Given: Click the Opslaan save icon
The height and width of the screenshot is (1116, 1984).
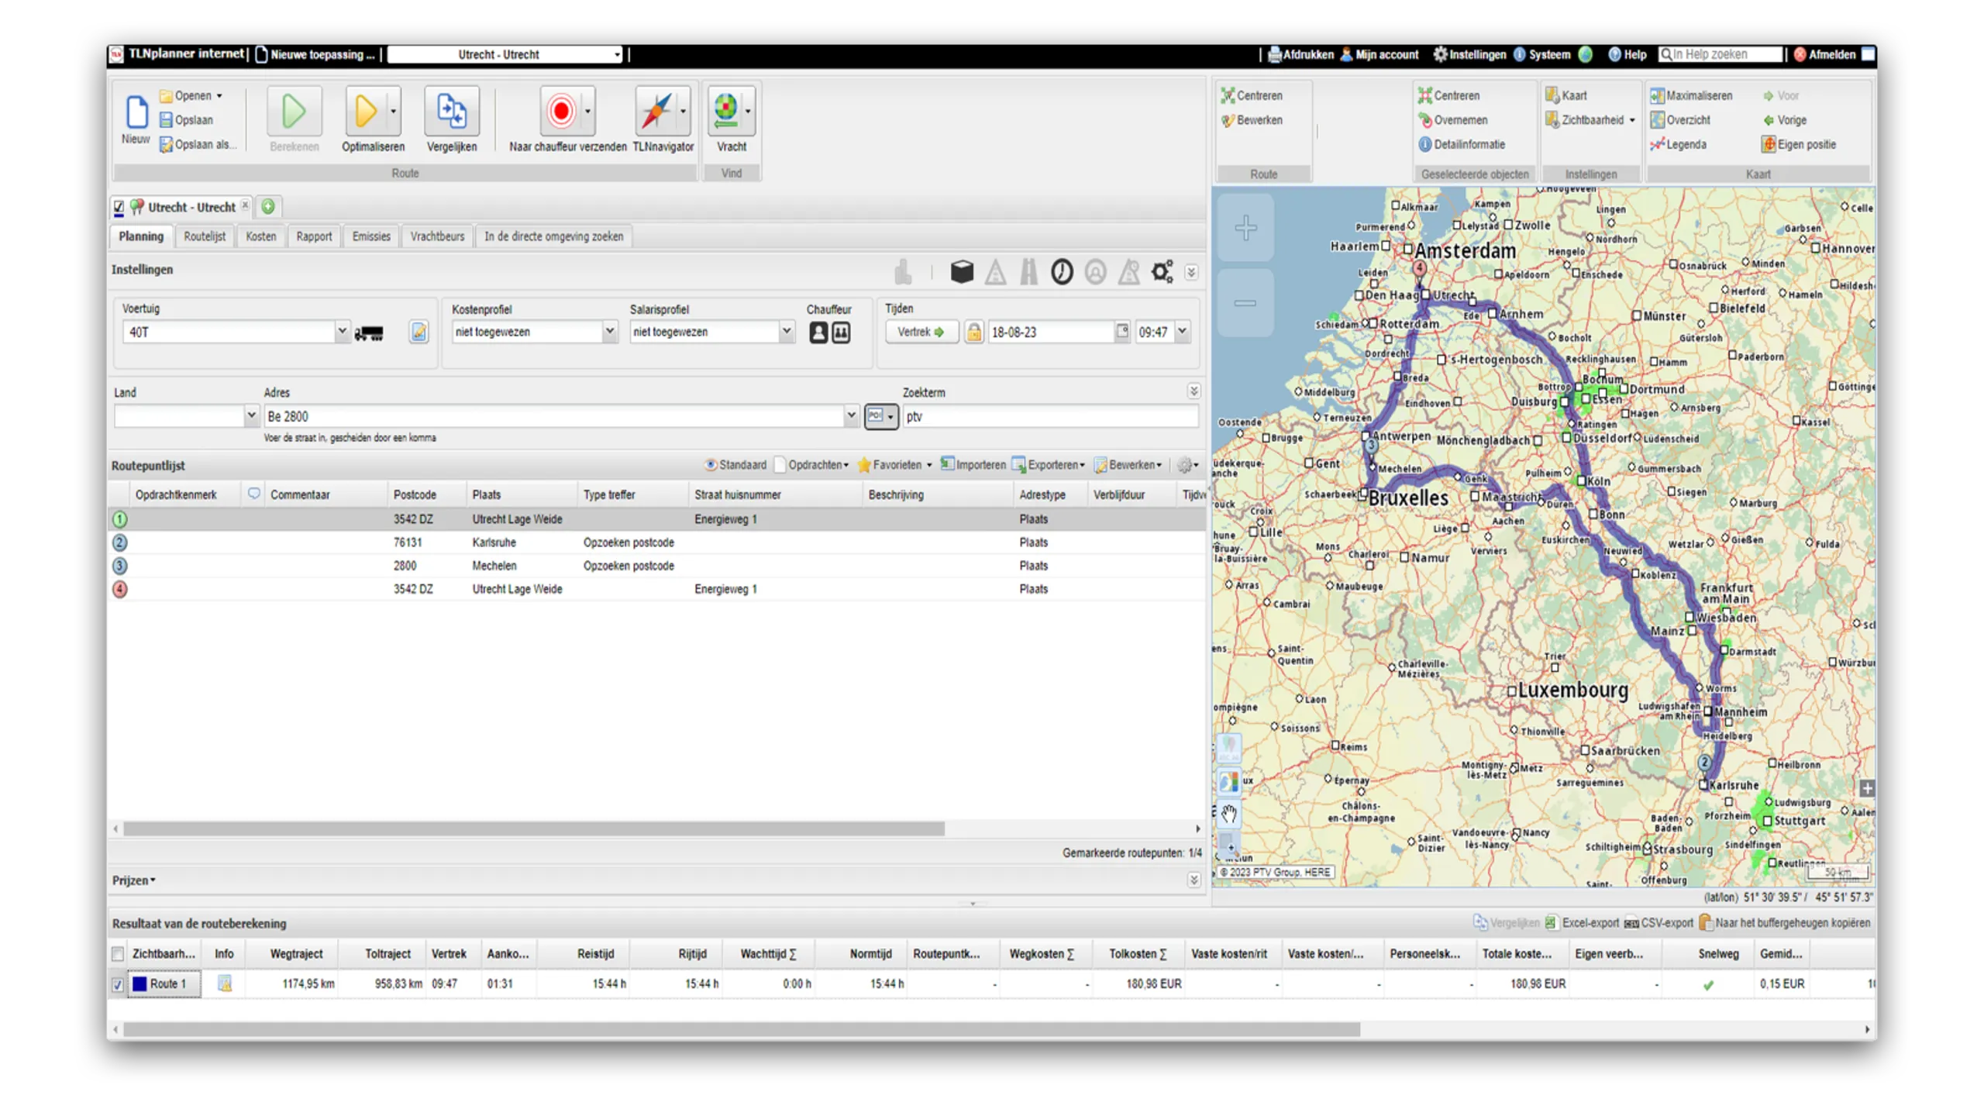Looking at the screenshot, I should [x=166, y=120].
